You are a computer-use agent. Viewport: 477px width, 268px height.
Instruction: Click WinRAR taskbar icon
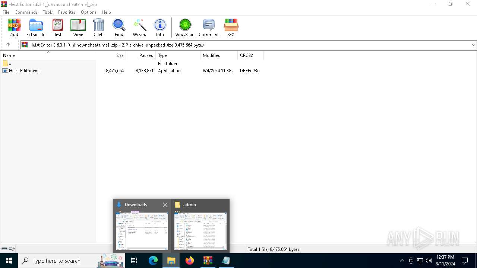point(208,261)
